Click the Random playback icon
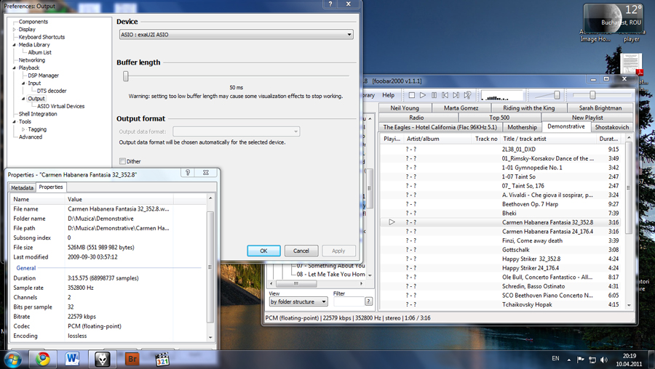The width and height of the screenshot is (655, 369). [467, 95]
